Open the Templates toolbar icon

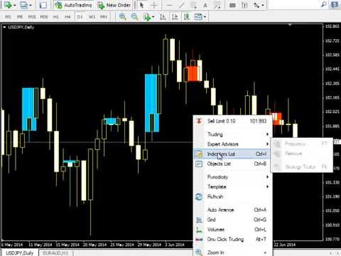198,16
